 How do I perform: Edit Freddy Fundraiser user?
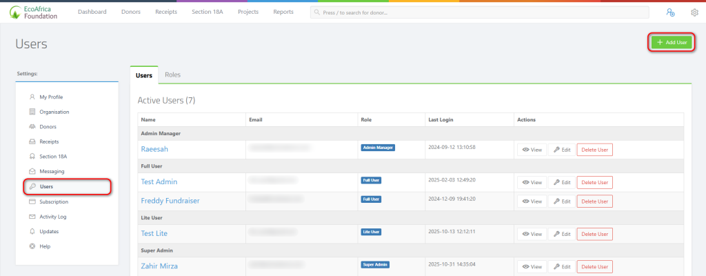561,201
